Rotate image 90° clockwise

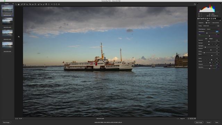57,4
